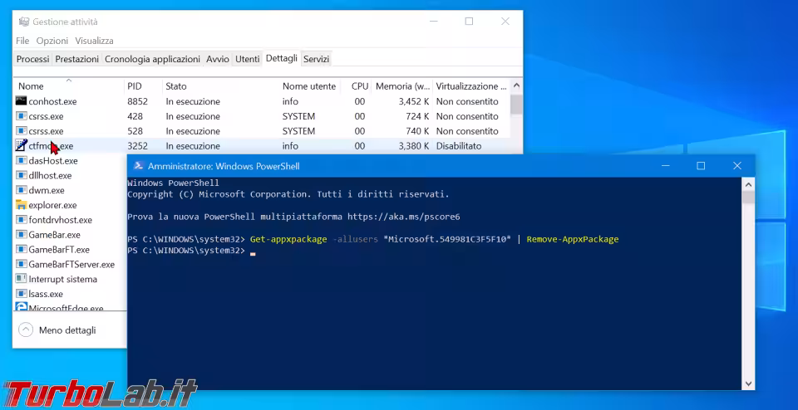
Task: Select the csrss.exe row with PID 528
Action: click(x=262, y=131)
